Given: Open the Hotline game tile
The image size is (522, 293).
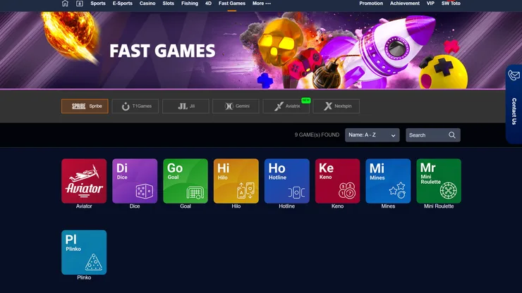Looking at the screenshot, I should point(287,181).
